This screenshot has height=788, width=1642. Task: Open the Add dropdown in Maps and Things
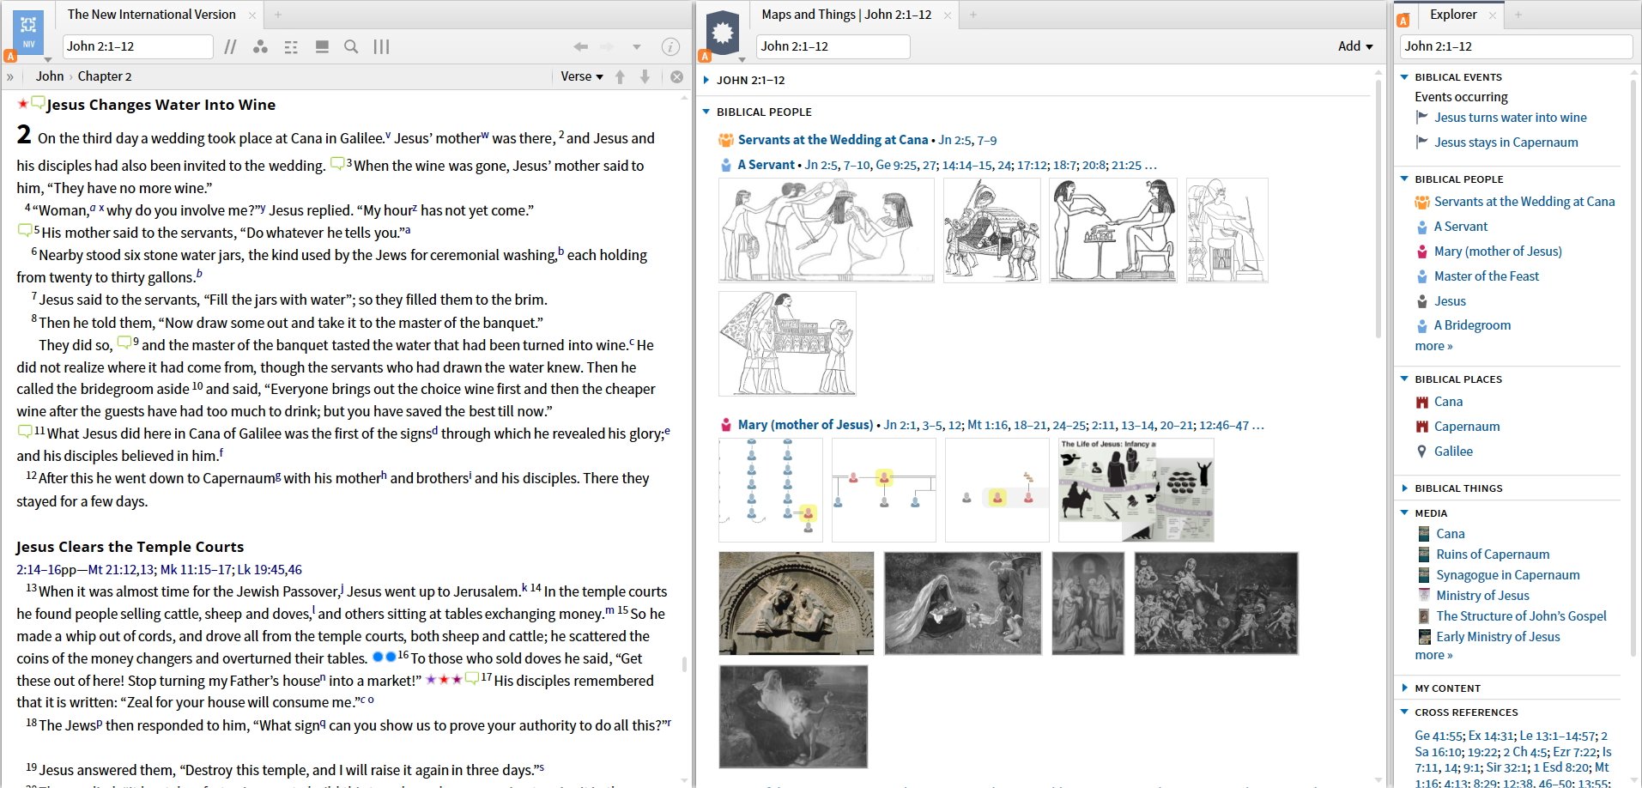(1355, 46)
